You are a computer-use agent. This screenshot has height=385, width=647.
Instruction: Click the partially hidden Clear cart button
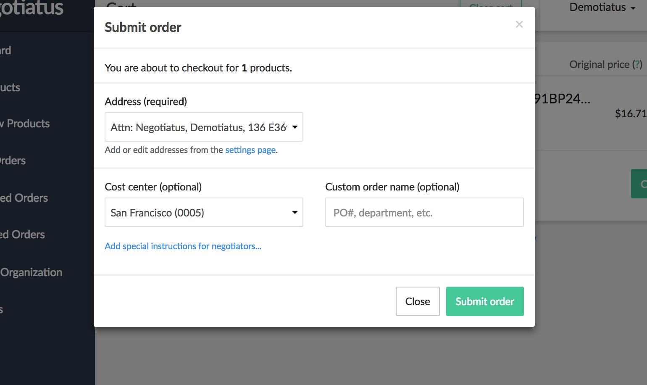[491, 4]
